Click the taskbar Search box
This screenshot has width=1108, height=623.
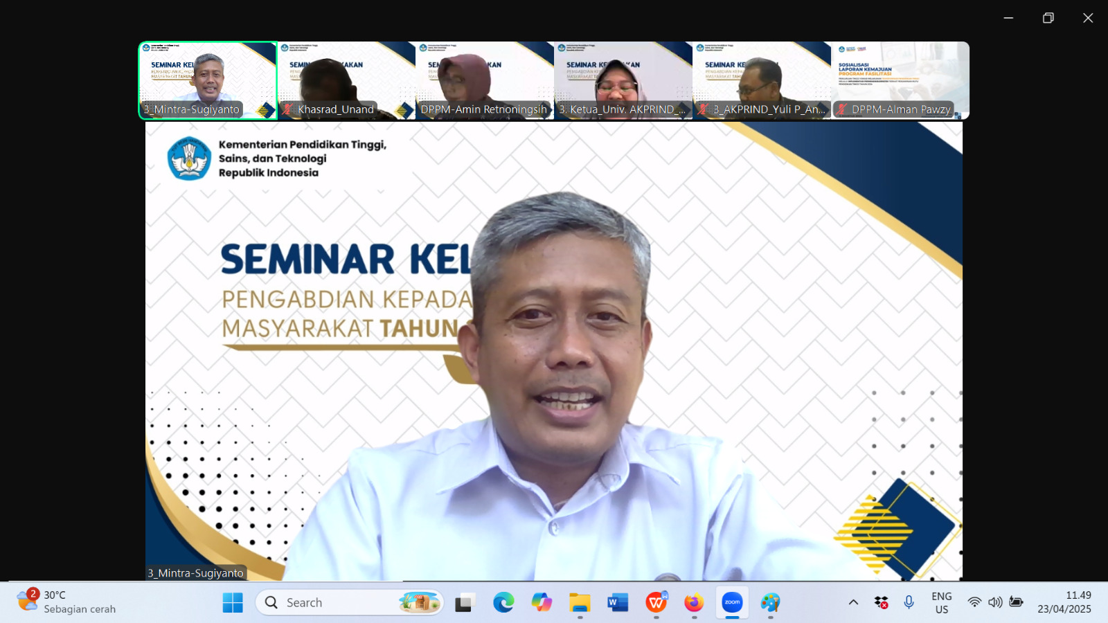350,603
